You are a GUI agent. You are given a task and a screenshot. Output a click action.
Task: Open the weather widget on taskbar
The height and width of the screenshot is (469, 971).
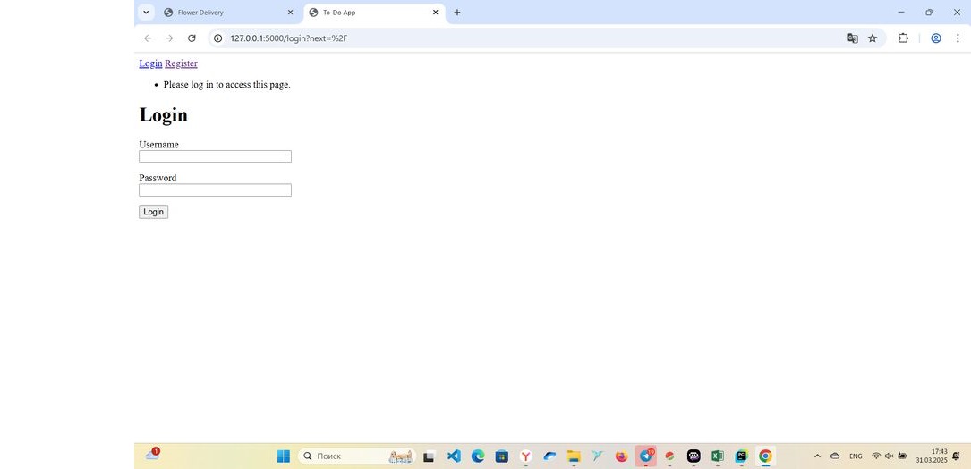click(152, 455)
